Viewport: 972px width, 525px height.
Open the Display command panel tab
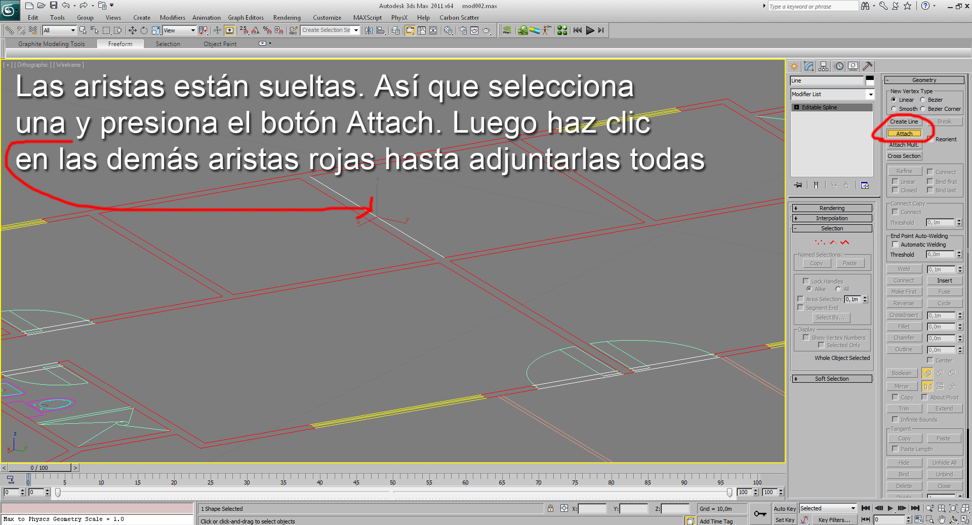853,66
